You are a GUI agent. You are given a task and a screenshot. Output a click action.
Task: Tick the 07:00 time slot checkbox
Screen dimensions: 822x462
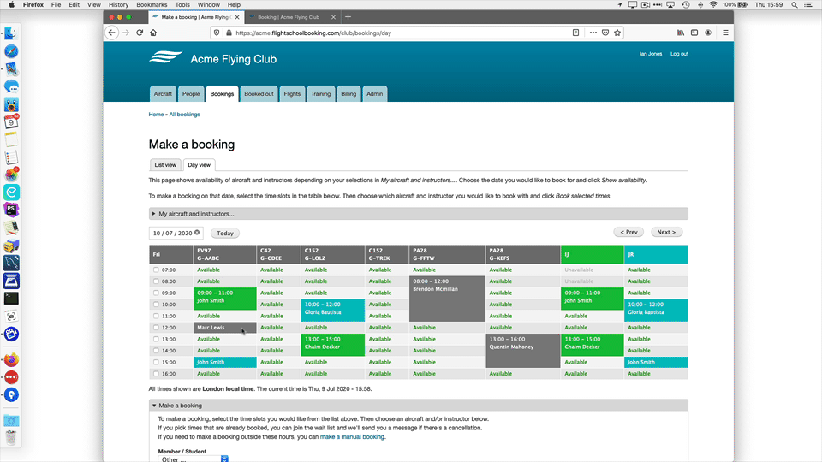156,269
